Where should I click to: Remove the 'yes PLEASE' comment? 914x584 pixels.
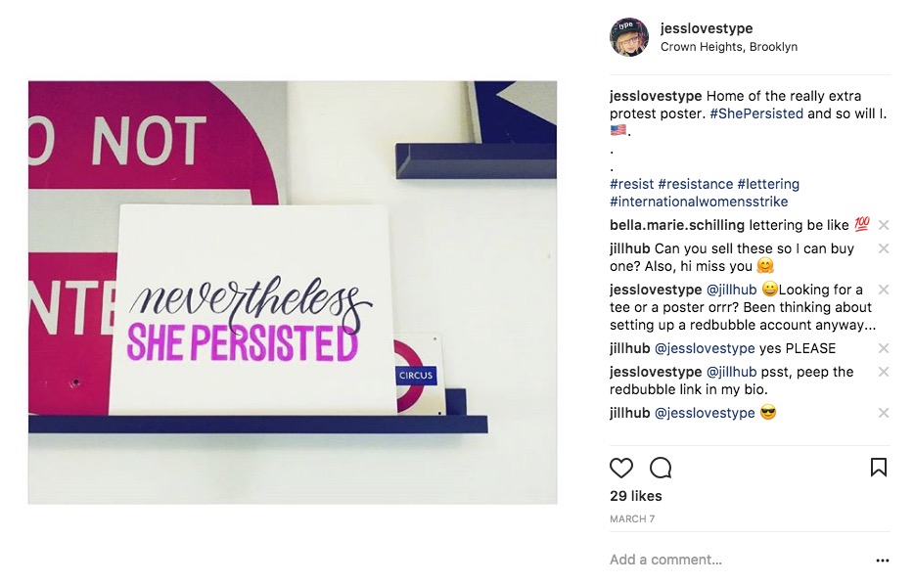[x=884, y=348]
